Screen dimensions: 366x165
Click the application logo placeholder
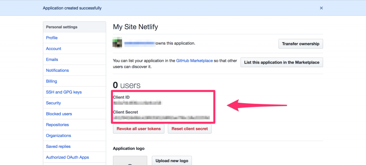click(130, 161)
